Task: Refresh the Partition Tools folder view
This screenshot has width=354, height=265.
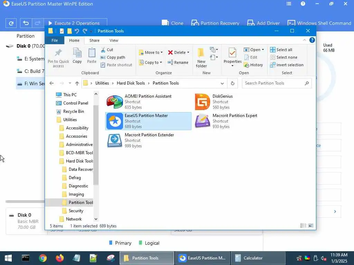Action: [x=233, y=84]
